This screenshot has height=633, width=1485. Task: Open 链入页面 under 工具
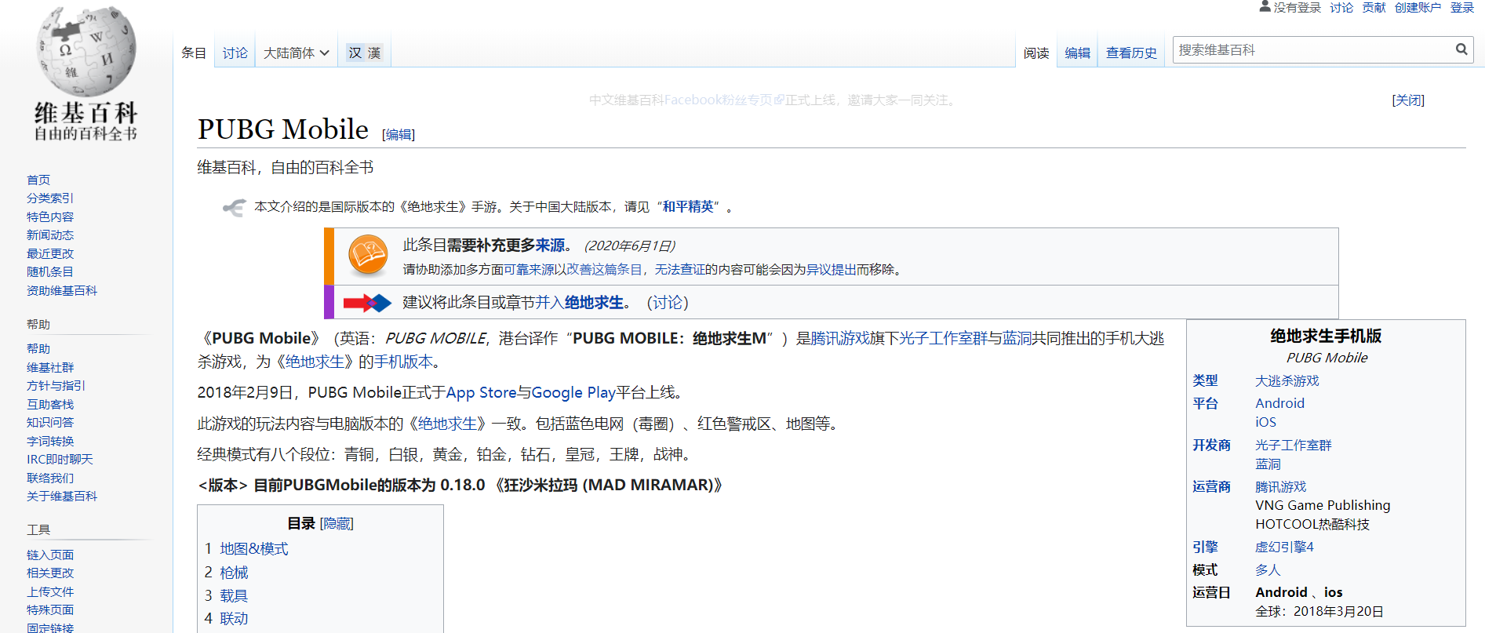[50, 555]
